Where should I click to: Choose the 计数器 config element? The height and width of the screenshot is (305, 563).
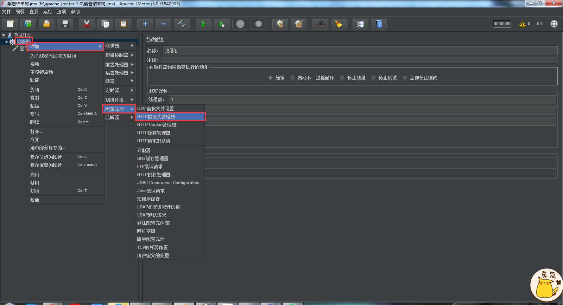click(x=170, y=150)
